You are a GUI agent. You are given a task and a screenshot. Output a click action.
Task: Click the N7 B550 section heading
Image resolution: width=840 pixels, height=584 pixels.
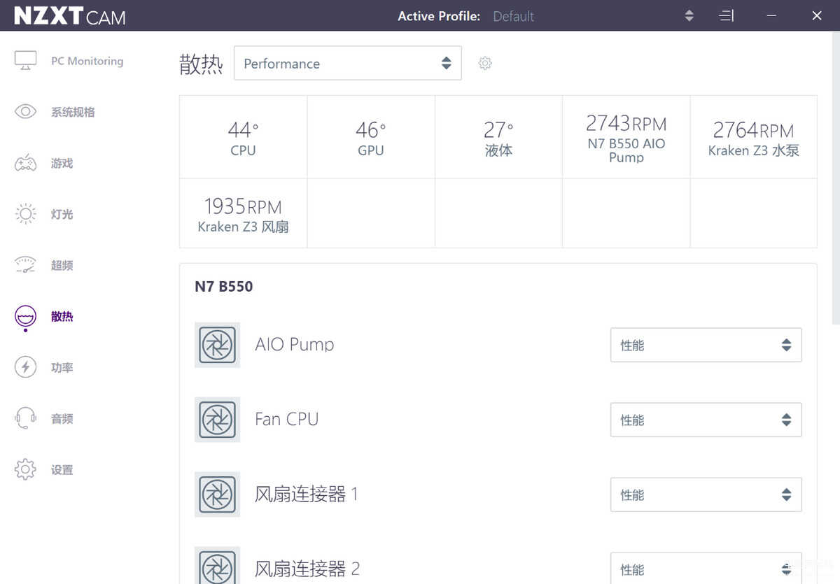224,286
